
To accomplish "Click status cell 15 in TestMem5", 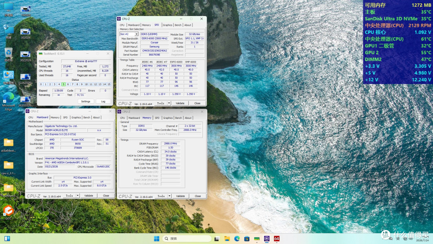I will (x=109, y=84).
